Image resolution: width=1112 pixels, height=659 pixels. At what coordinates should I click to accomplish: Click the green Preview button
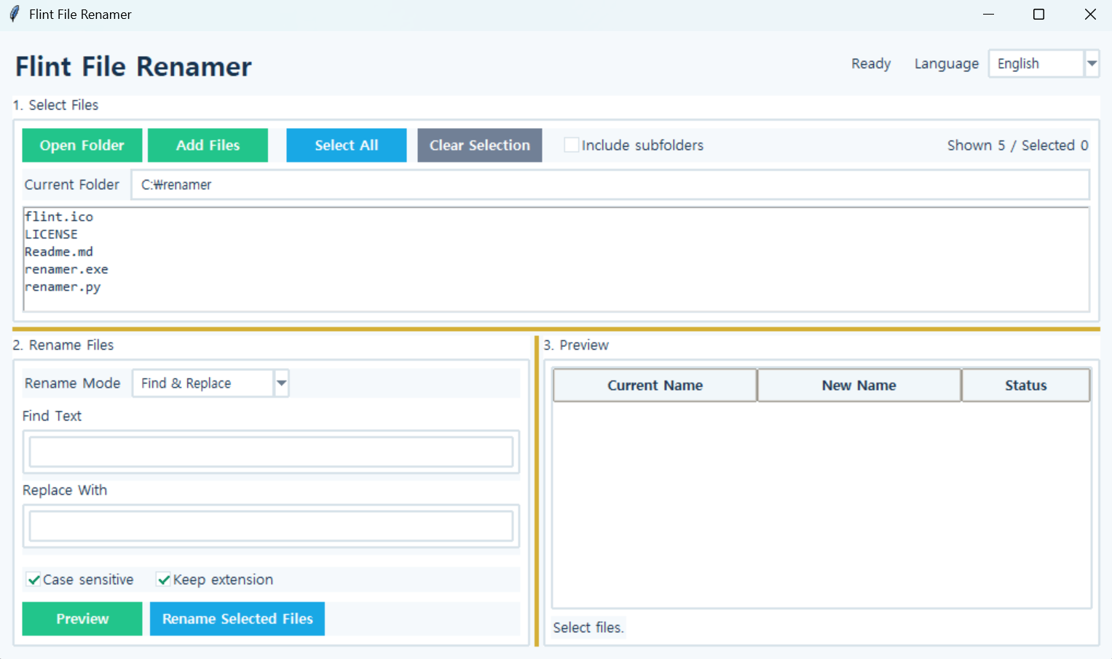pyautogui.click(x=82, y=619)
